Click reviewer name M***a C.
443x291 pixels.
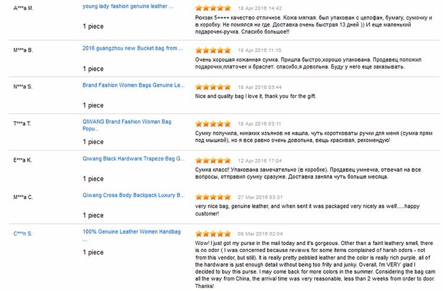tap(23, 197)
